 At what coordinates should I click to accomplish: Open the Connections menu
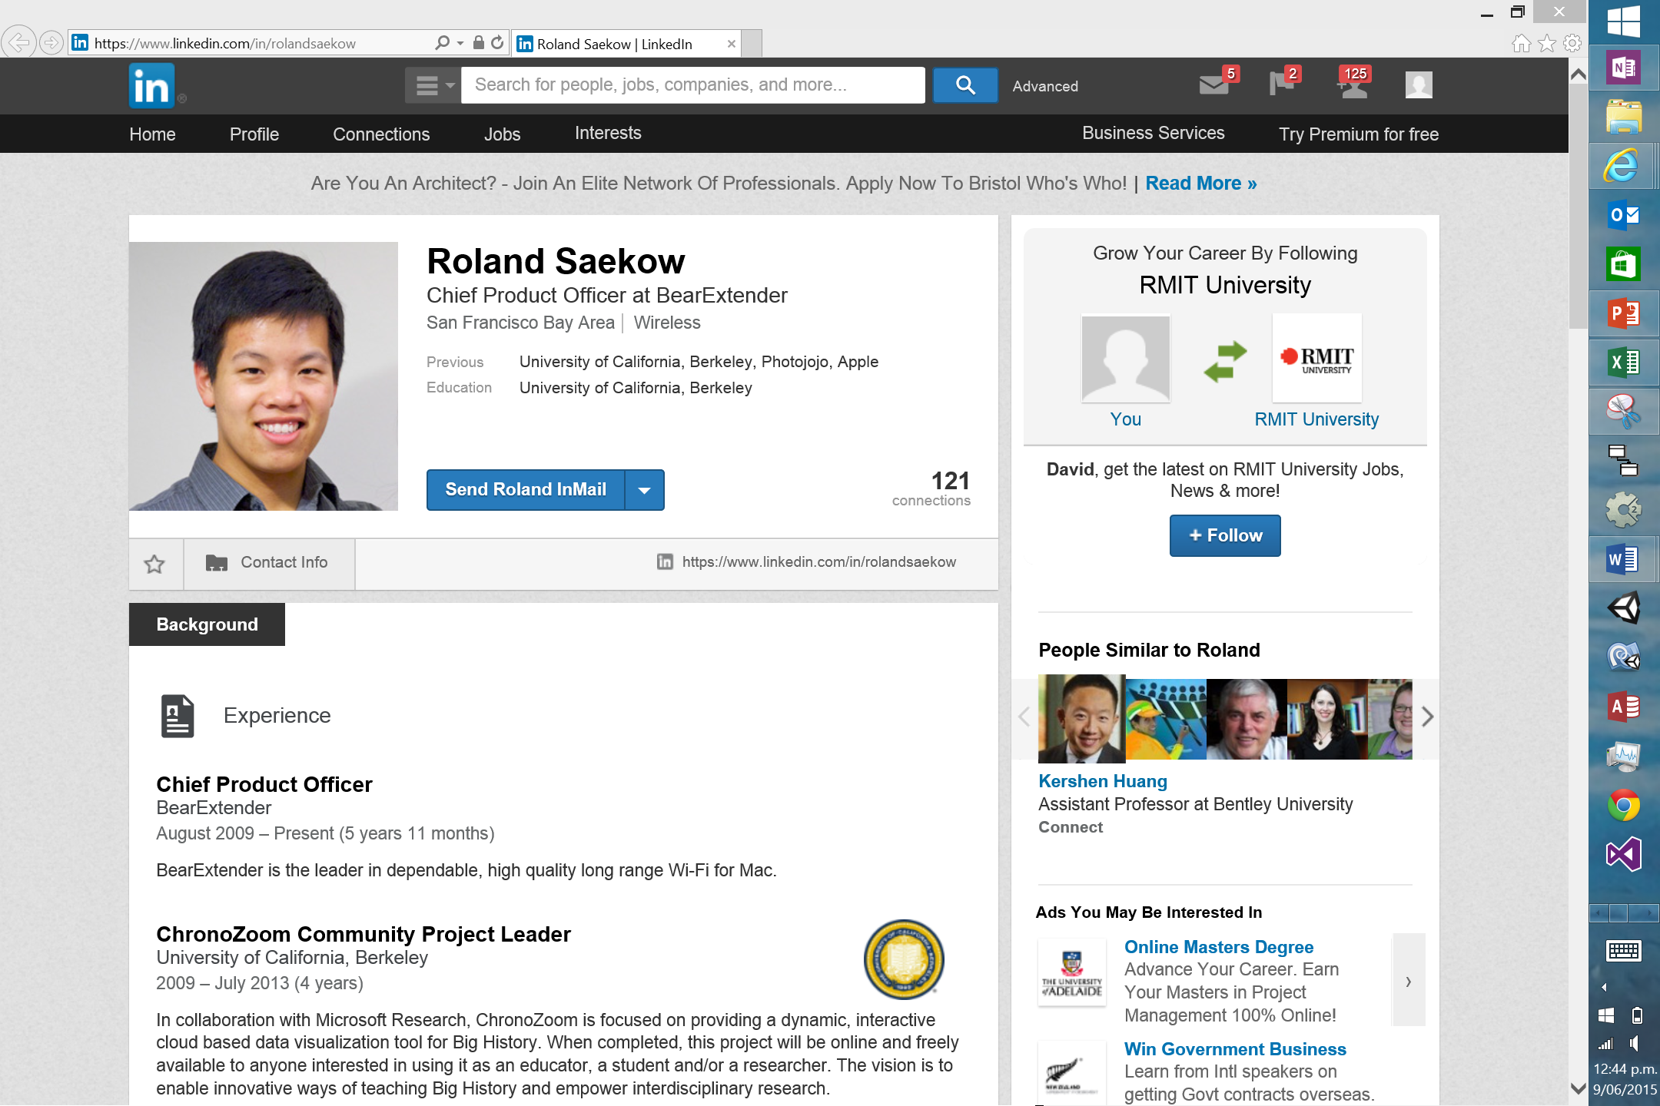coord(381,134)
